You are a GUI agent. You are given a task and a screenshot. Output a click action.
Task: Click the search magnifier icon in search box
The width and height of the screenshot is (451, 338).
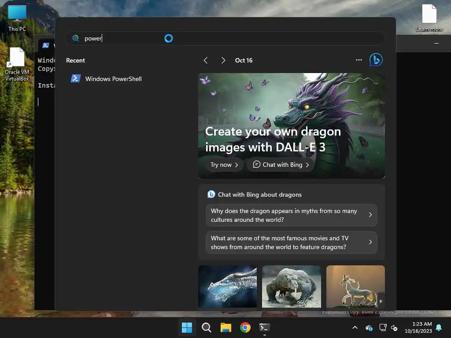click(x=76, y=38)
